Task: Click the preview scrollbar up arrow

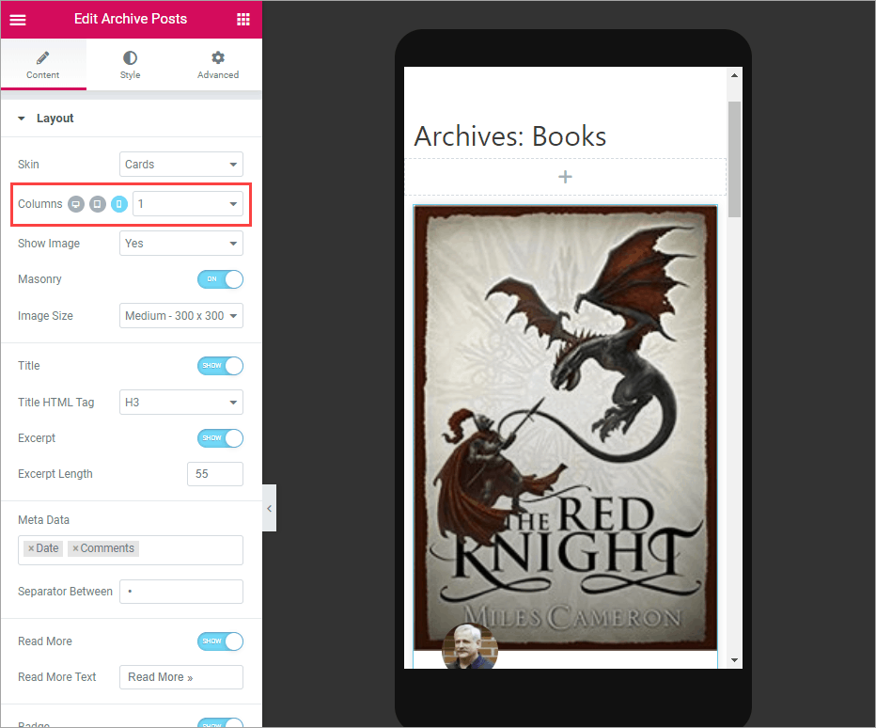Action: tap(735, 75)
